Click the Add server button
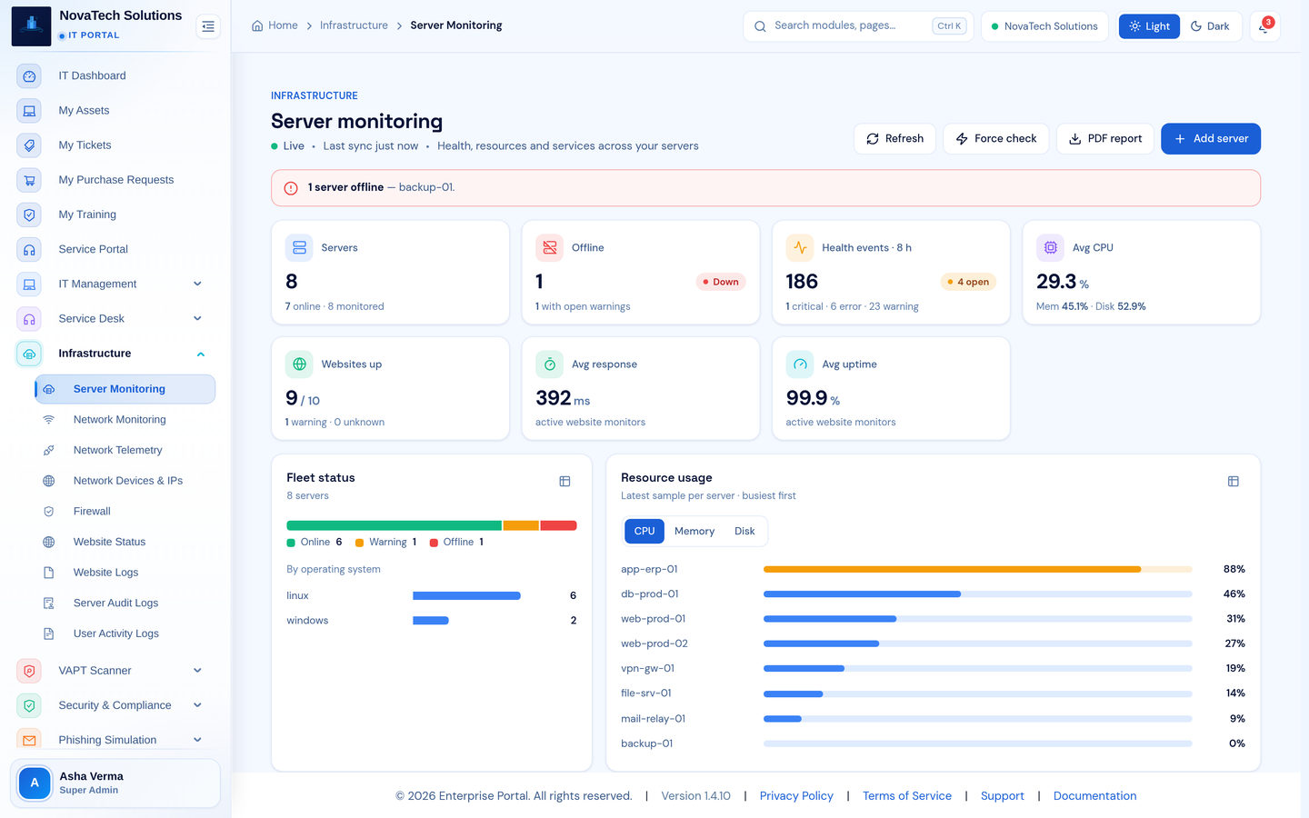1309x818 pixels. coord(1211,139)
